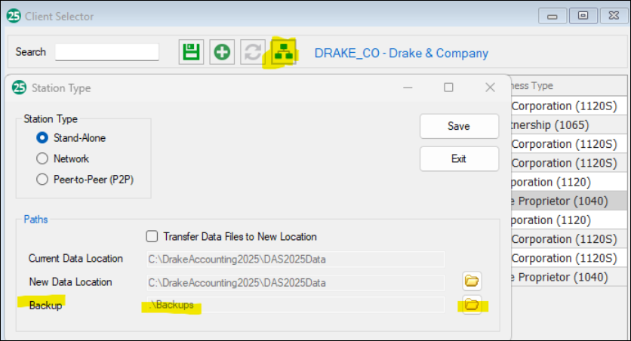This screenshot has width=631, height=341.
Task: Minimize the Client Selector window
Action: 553,16
